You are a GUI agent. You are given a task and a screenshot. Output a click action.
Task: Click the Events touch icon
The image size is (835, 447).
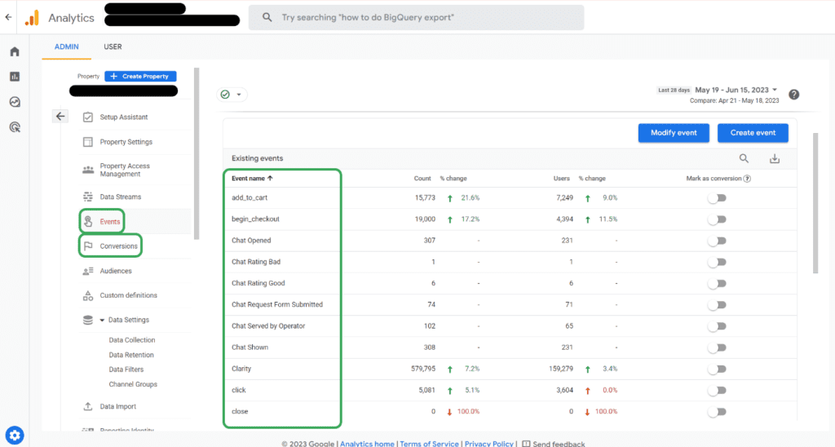[x=88, y=221]
